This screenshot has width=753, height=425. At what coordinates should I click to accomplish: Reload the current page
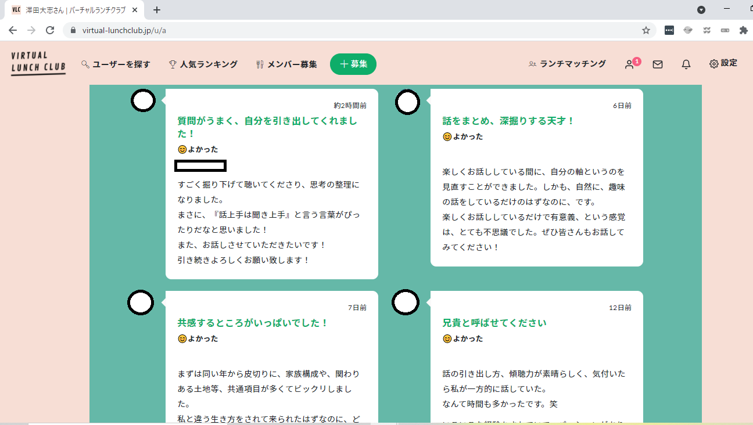50,30
